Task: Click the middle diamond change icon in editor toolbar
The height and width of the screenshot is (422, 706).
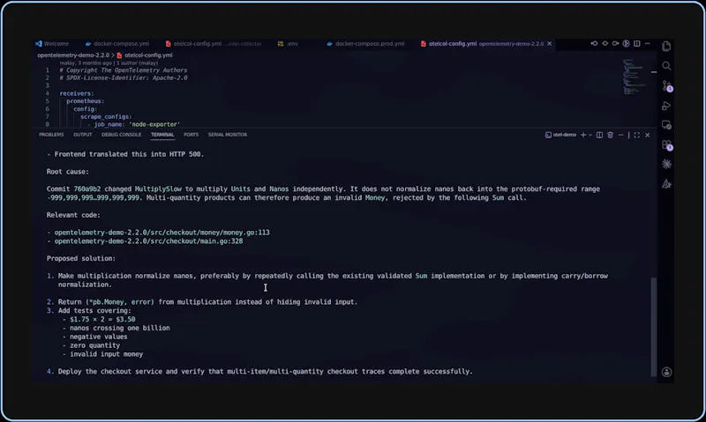Action: tap(605, 43)
